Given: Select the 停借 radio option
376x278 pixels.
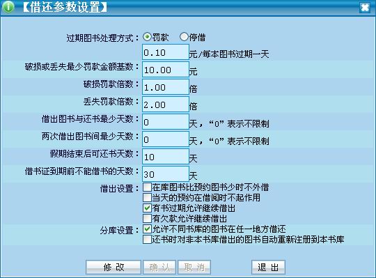Looking at the screenshot, I should pos(184,37).
